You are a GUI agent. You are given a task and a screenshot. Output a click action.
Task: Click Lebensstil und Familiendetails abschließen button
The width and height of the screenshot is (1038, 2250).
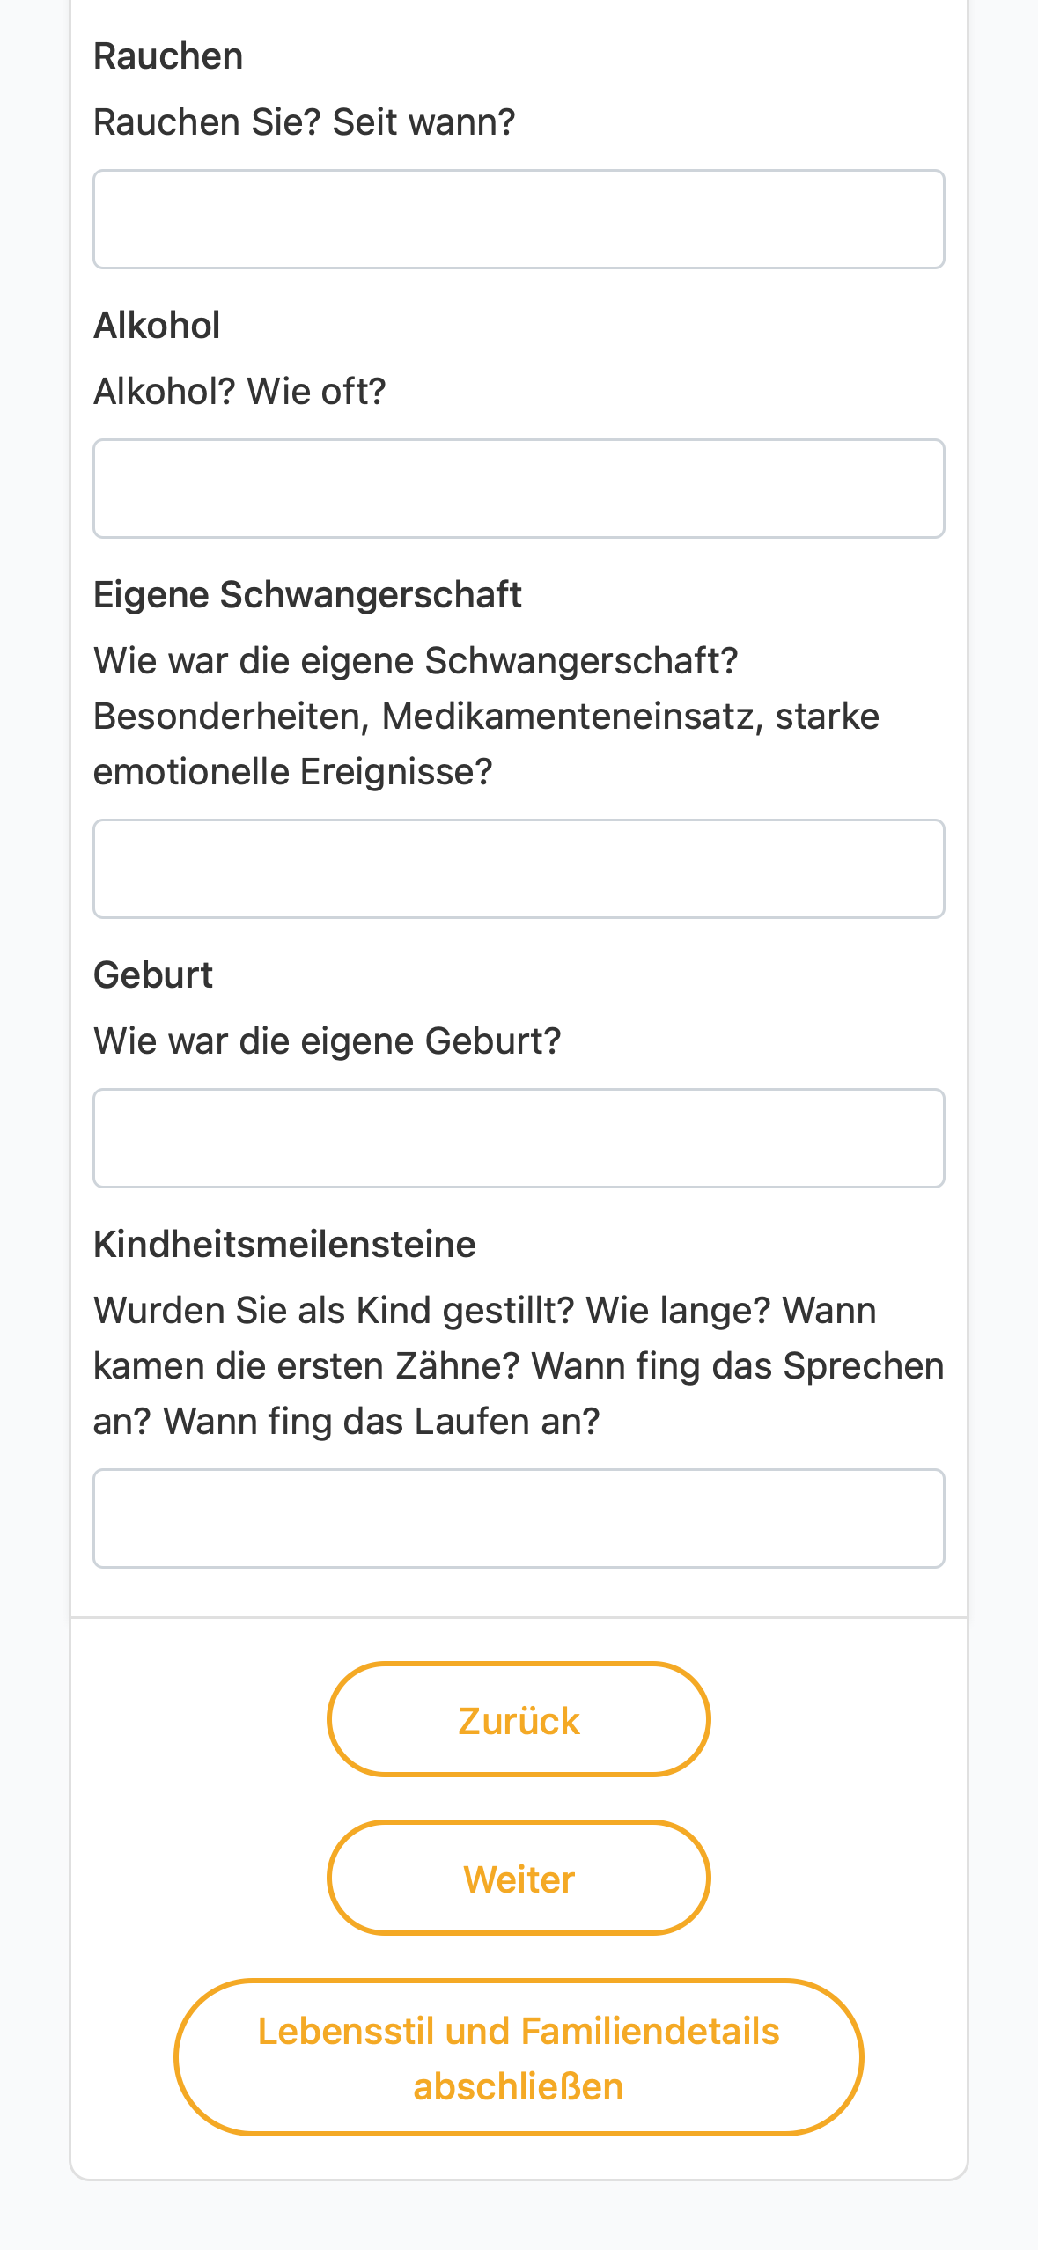(x=519, y=2057)
